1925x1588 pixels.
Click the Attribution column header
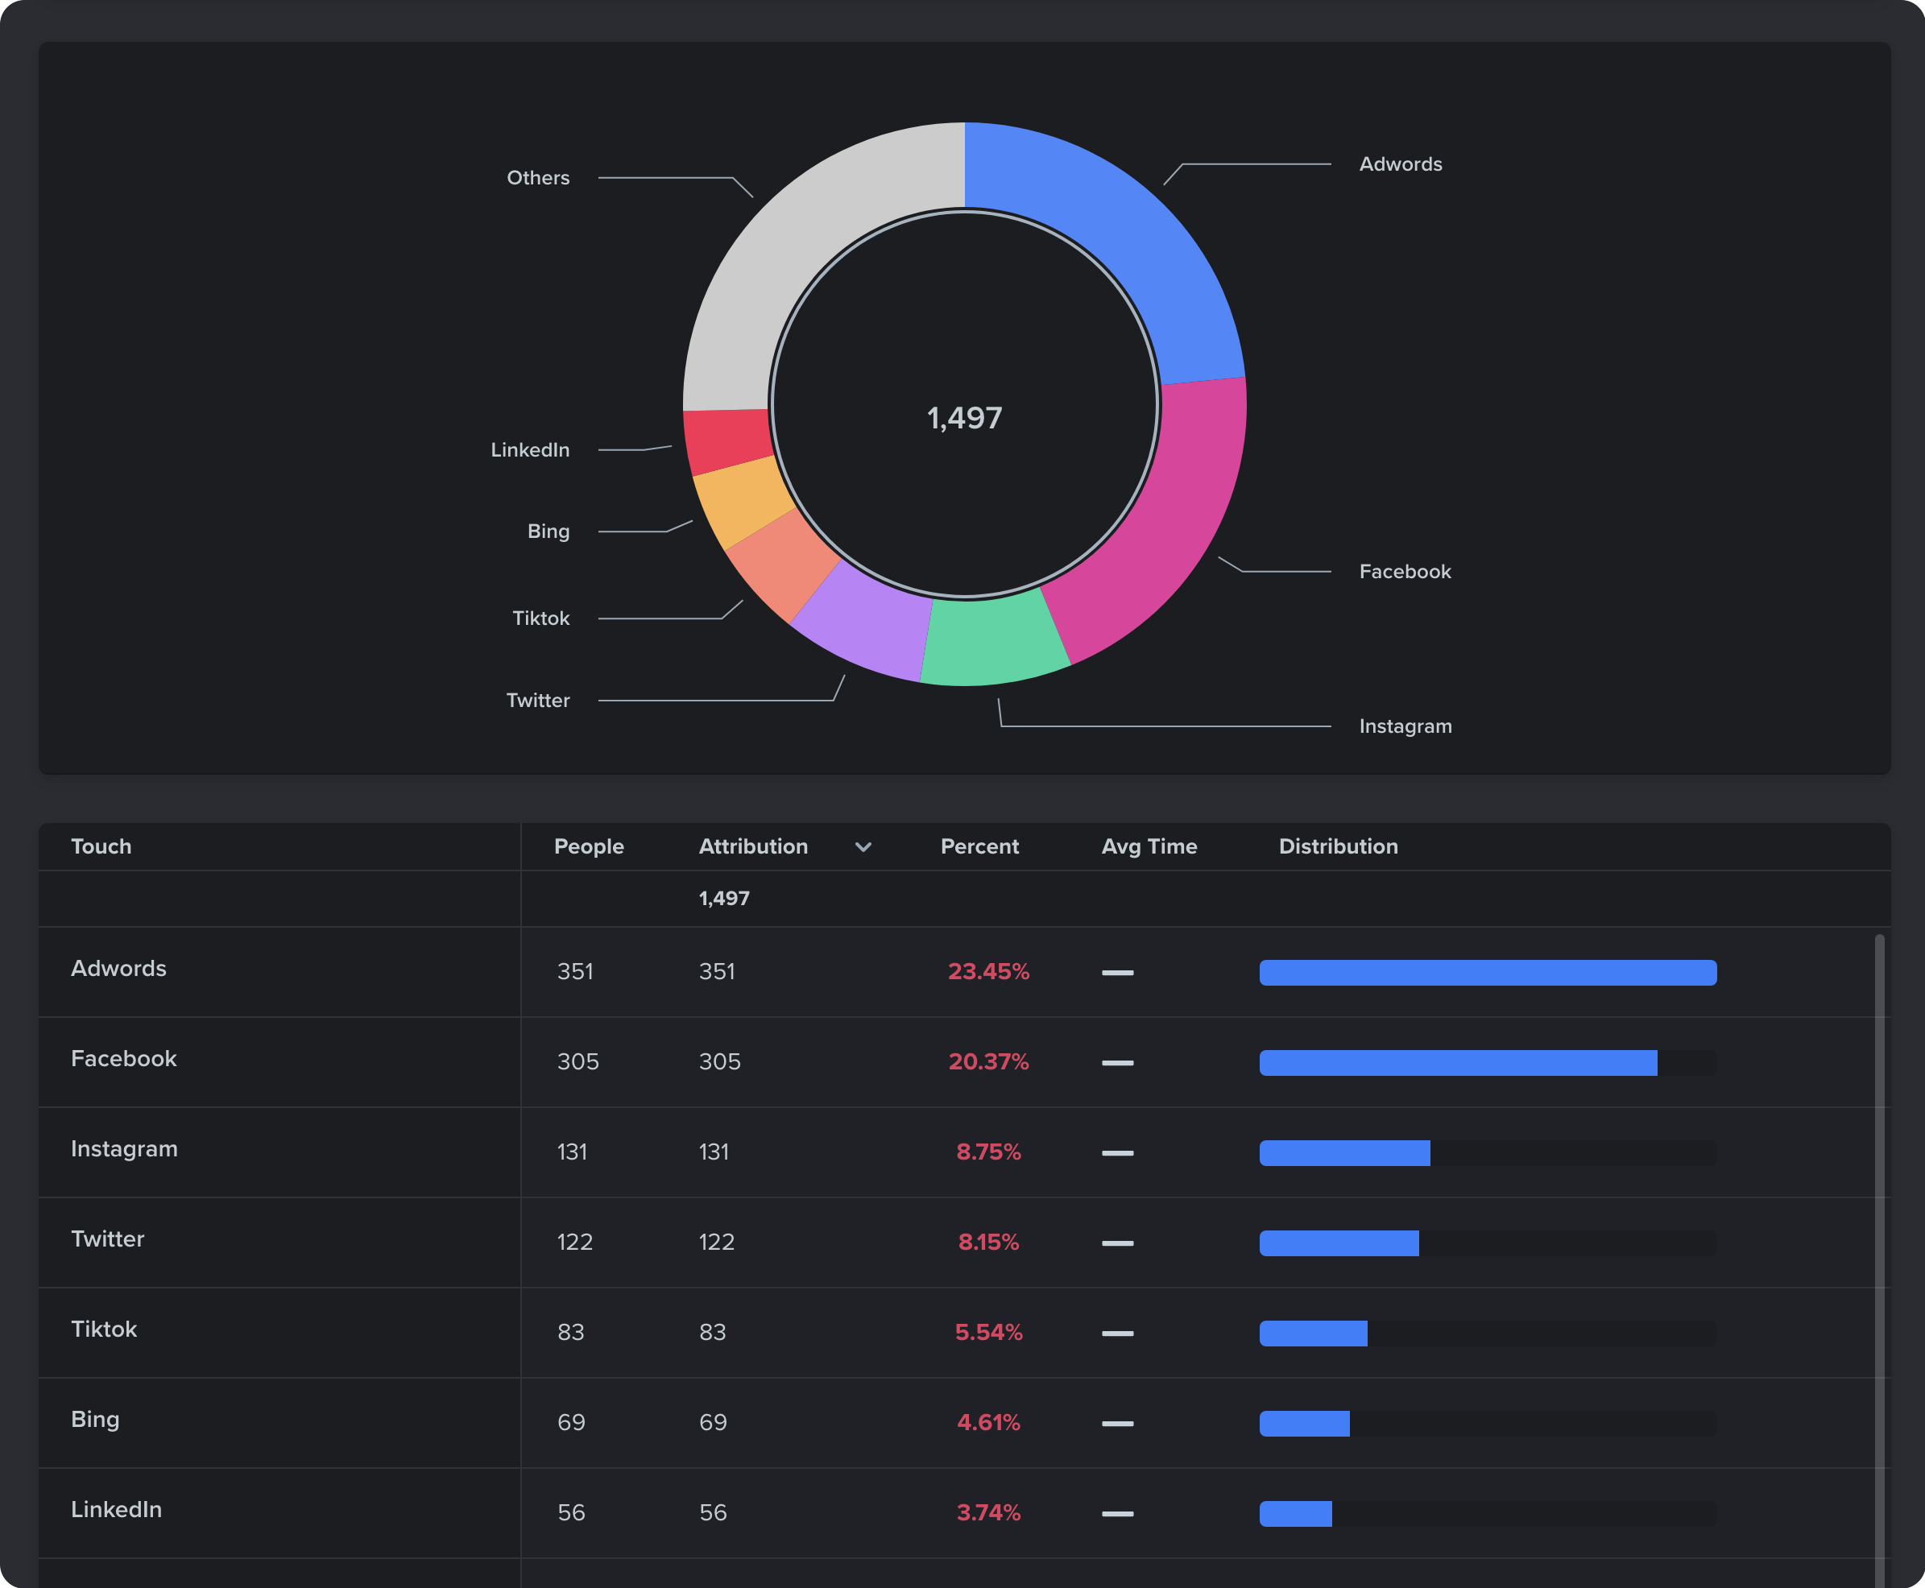click(x=753, y=846)
